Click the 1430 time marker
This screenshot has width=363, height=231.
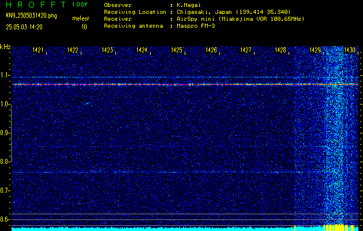349,50
